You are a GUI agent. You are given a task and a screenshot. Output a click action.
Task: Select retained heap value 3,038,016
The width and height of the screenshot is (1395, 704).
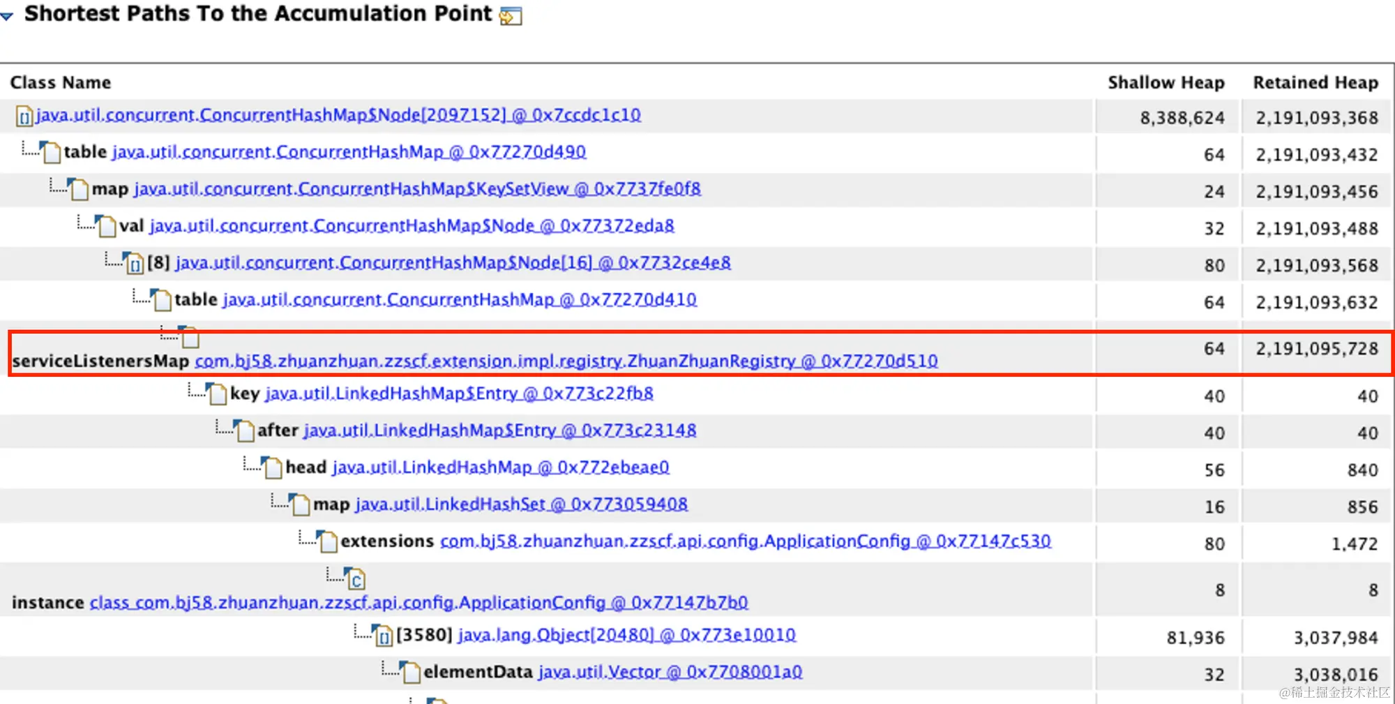coord(1336,675)
